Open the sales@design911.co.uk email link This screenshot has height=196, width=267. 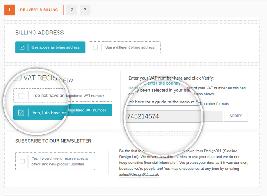point(139,174)
